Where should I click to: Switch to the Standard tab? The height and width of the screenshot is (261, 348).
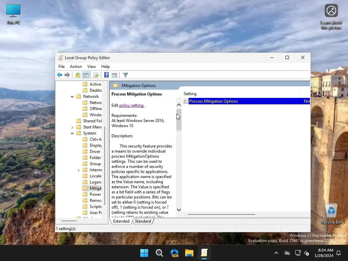pyautogui.click(x=143, y=221)
